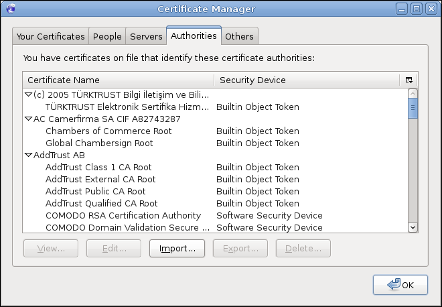Click the vertical scrollbar thumb
This screenshot has height=307, width=442.
pyautogui.click(x=413, y=108)
